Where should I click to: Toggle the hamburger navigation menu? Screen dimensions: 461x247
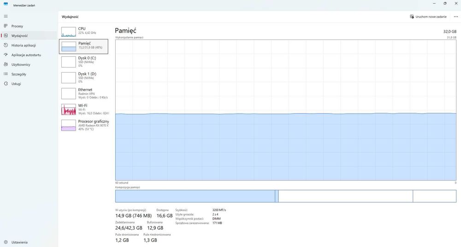[6, 16]
